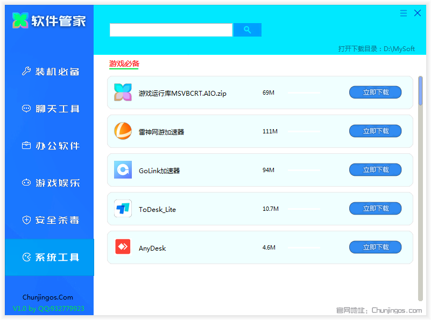The width and height of the screenshot is (431, 320).
Task: Click the progress bar for 雷神网游加速器
Action: [x=305, y=132]
